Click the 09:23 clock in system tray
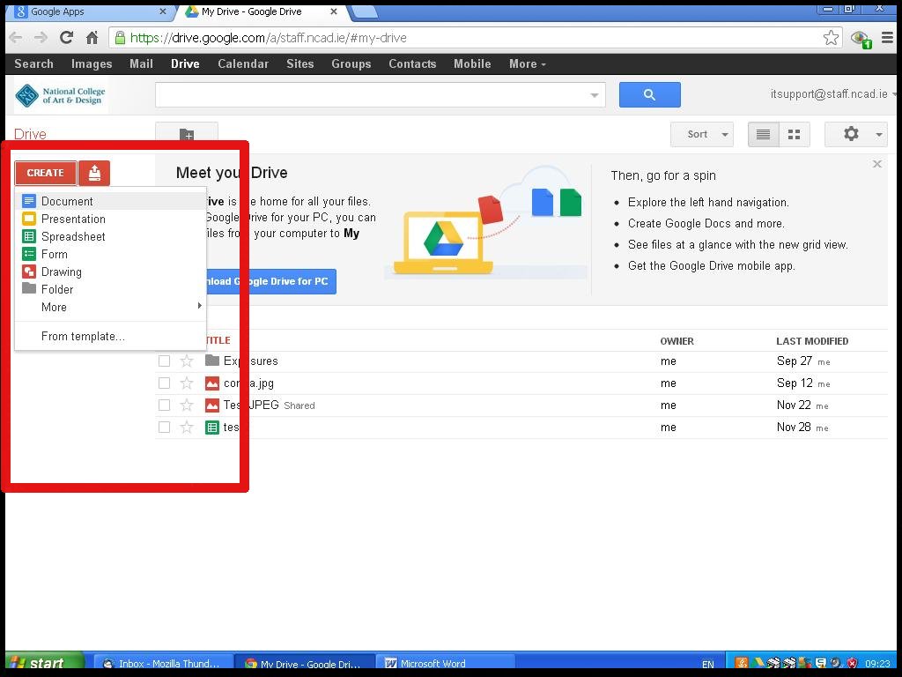Viewport: 902px width, 677px height. 877,663
